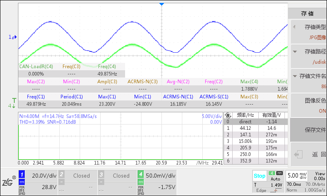Click the return arrow icon beside 返回
The width and height of the screenshot is (327, 196).
298,154
